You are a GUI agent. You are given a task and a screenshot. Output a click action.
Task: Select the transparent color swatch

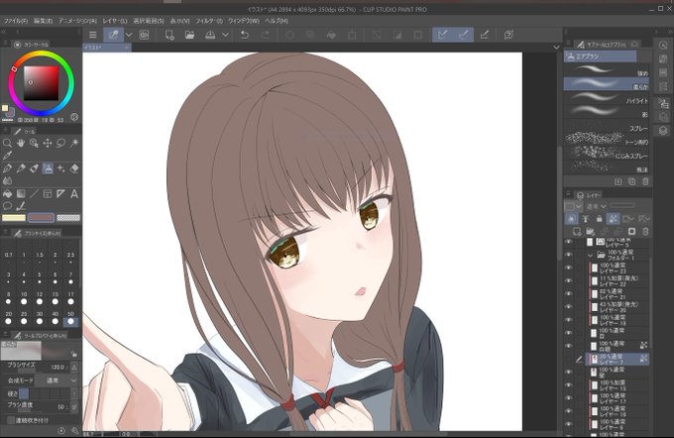(x=68, y=218)
